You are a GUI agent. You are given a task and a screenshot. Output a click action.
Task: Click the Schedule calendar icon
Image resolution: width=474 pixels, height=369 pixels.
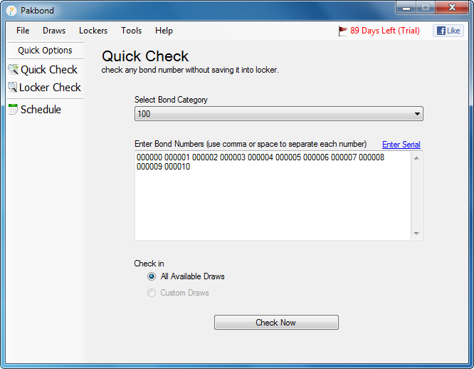click(x=13, y=109)
